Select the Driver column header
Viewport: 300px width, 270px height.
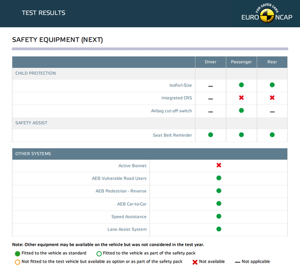pyautogui.click(x=210, y=62)
